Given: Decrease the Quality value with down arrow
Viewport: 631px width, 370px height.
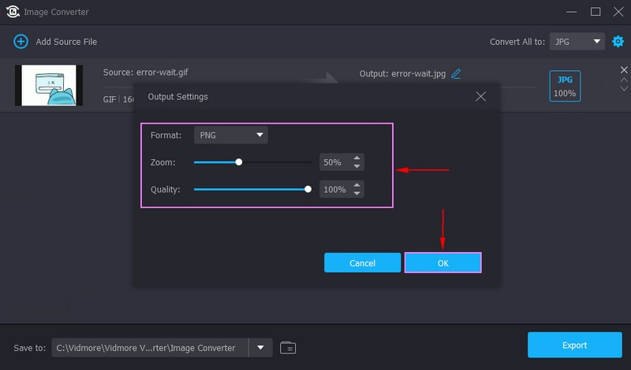Looking at the screenshot, I should click(357, 194).
